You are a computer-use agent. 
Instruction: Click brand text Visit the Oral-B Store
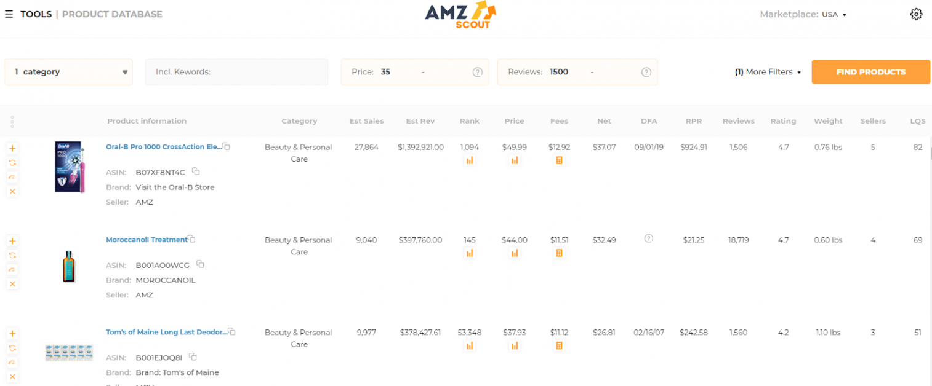click(175, 187)
